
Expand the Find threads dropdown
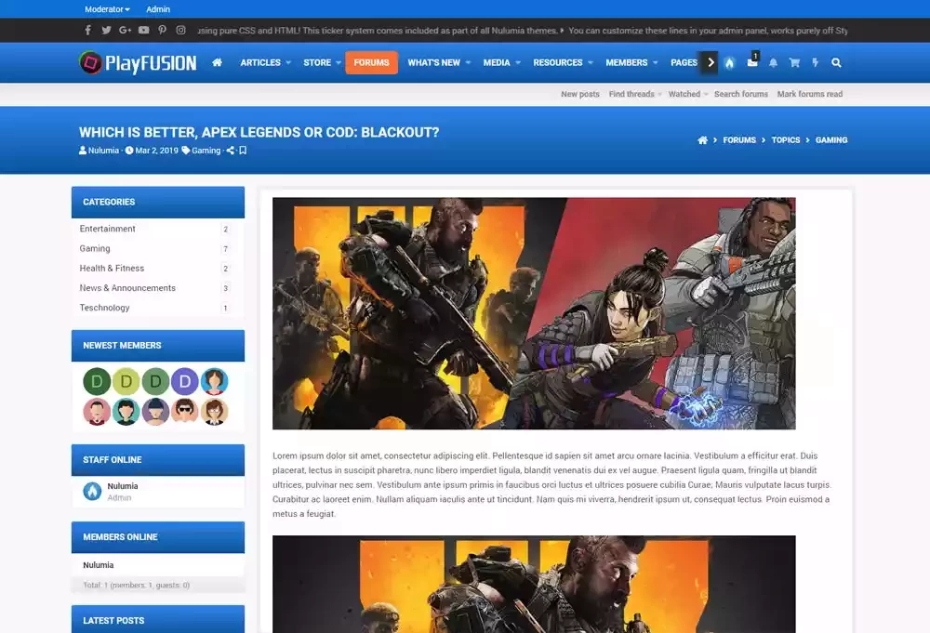pyautogui.click(x=659, y=94)
